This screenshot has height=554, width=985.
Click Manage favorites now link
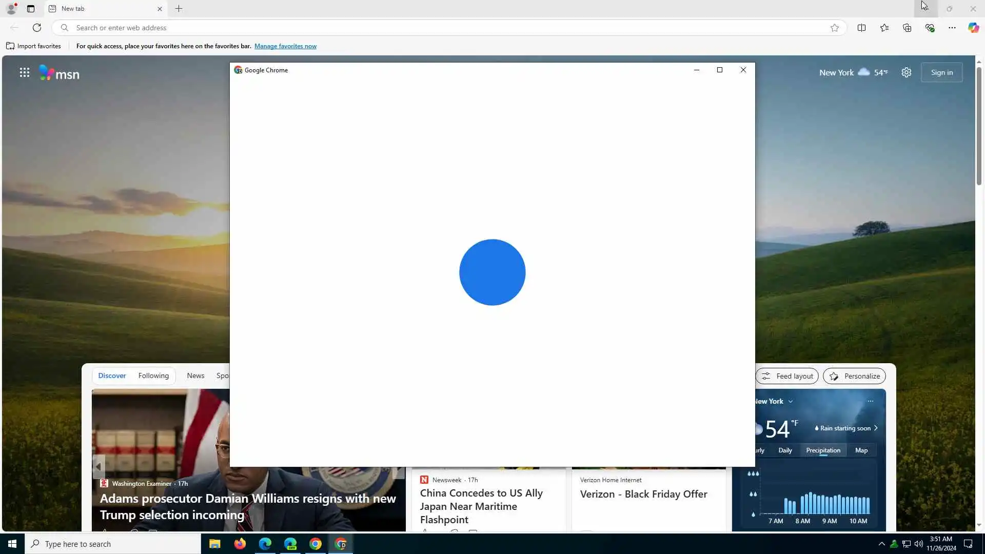click(x=285, y=46)
